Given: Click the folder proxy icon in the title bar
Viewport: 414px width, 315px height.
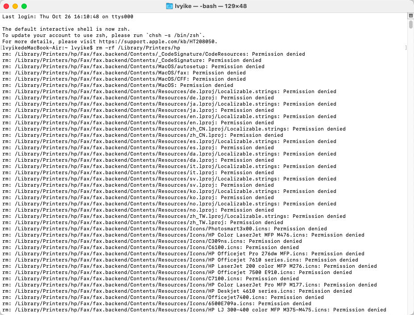Looking at the screenshot, I should coord(170,6).
